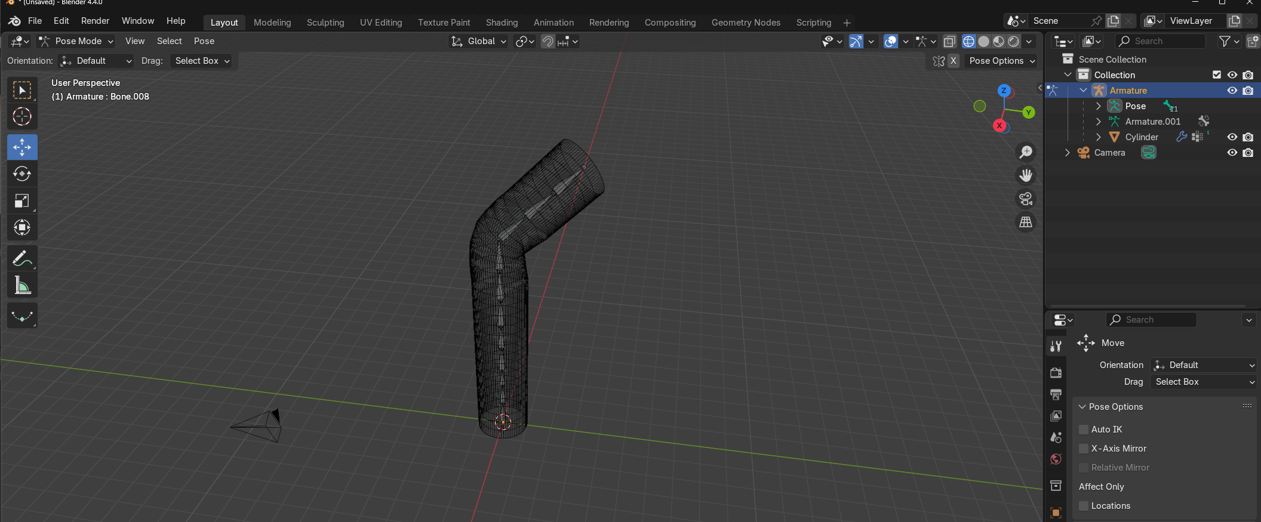Choose the Annotate tool
Screen dimensions: 1261x522
click(x=22, y=259)
